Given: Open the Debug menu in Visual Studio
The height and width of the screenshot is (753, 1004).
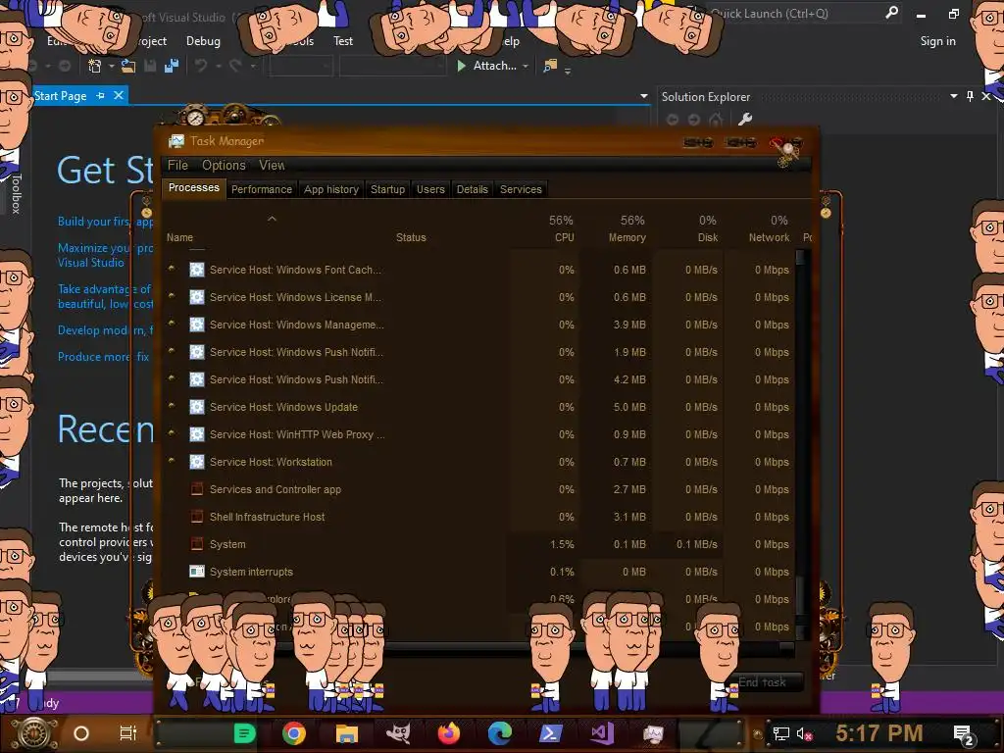Looking at the screenshot, I should click(x=203, y=41).
